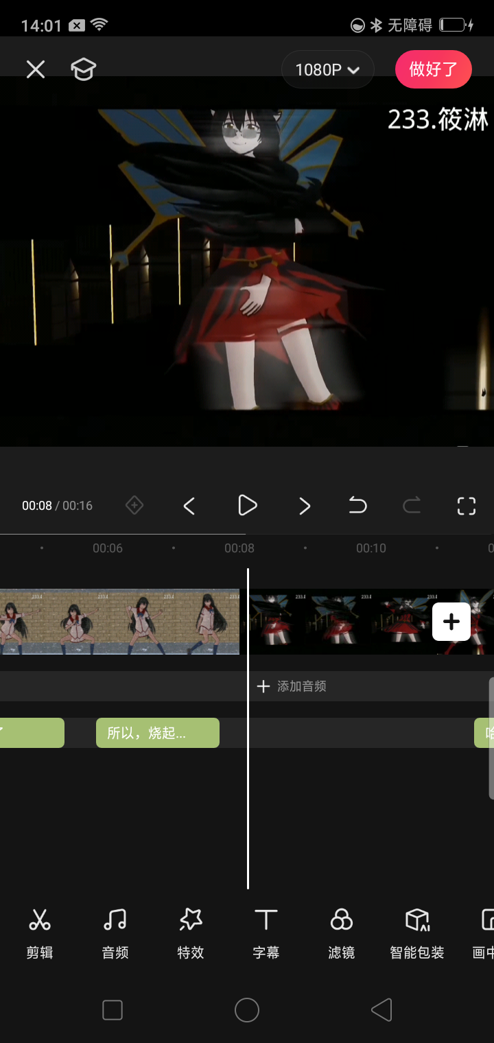Add keyframe with the diamond icon
The width and height of the screenshot is (494, 1043).
coord(134,506)
